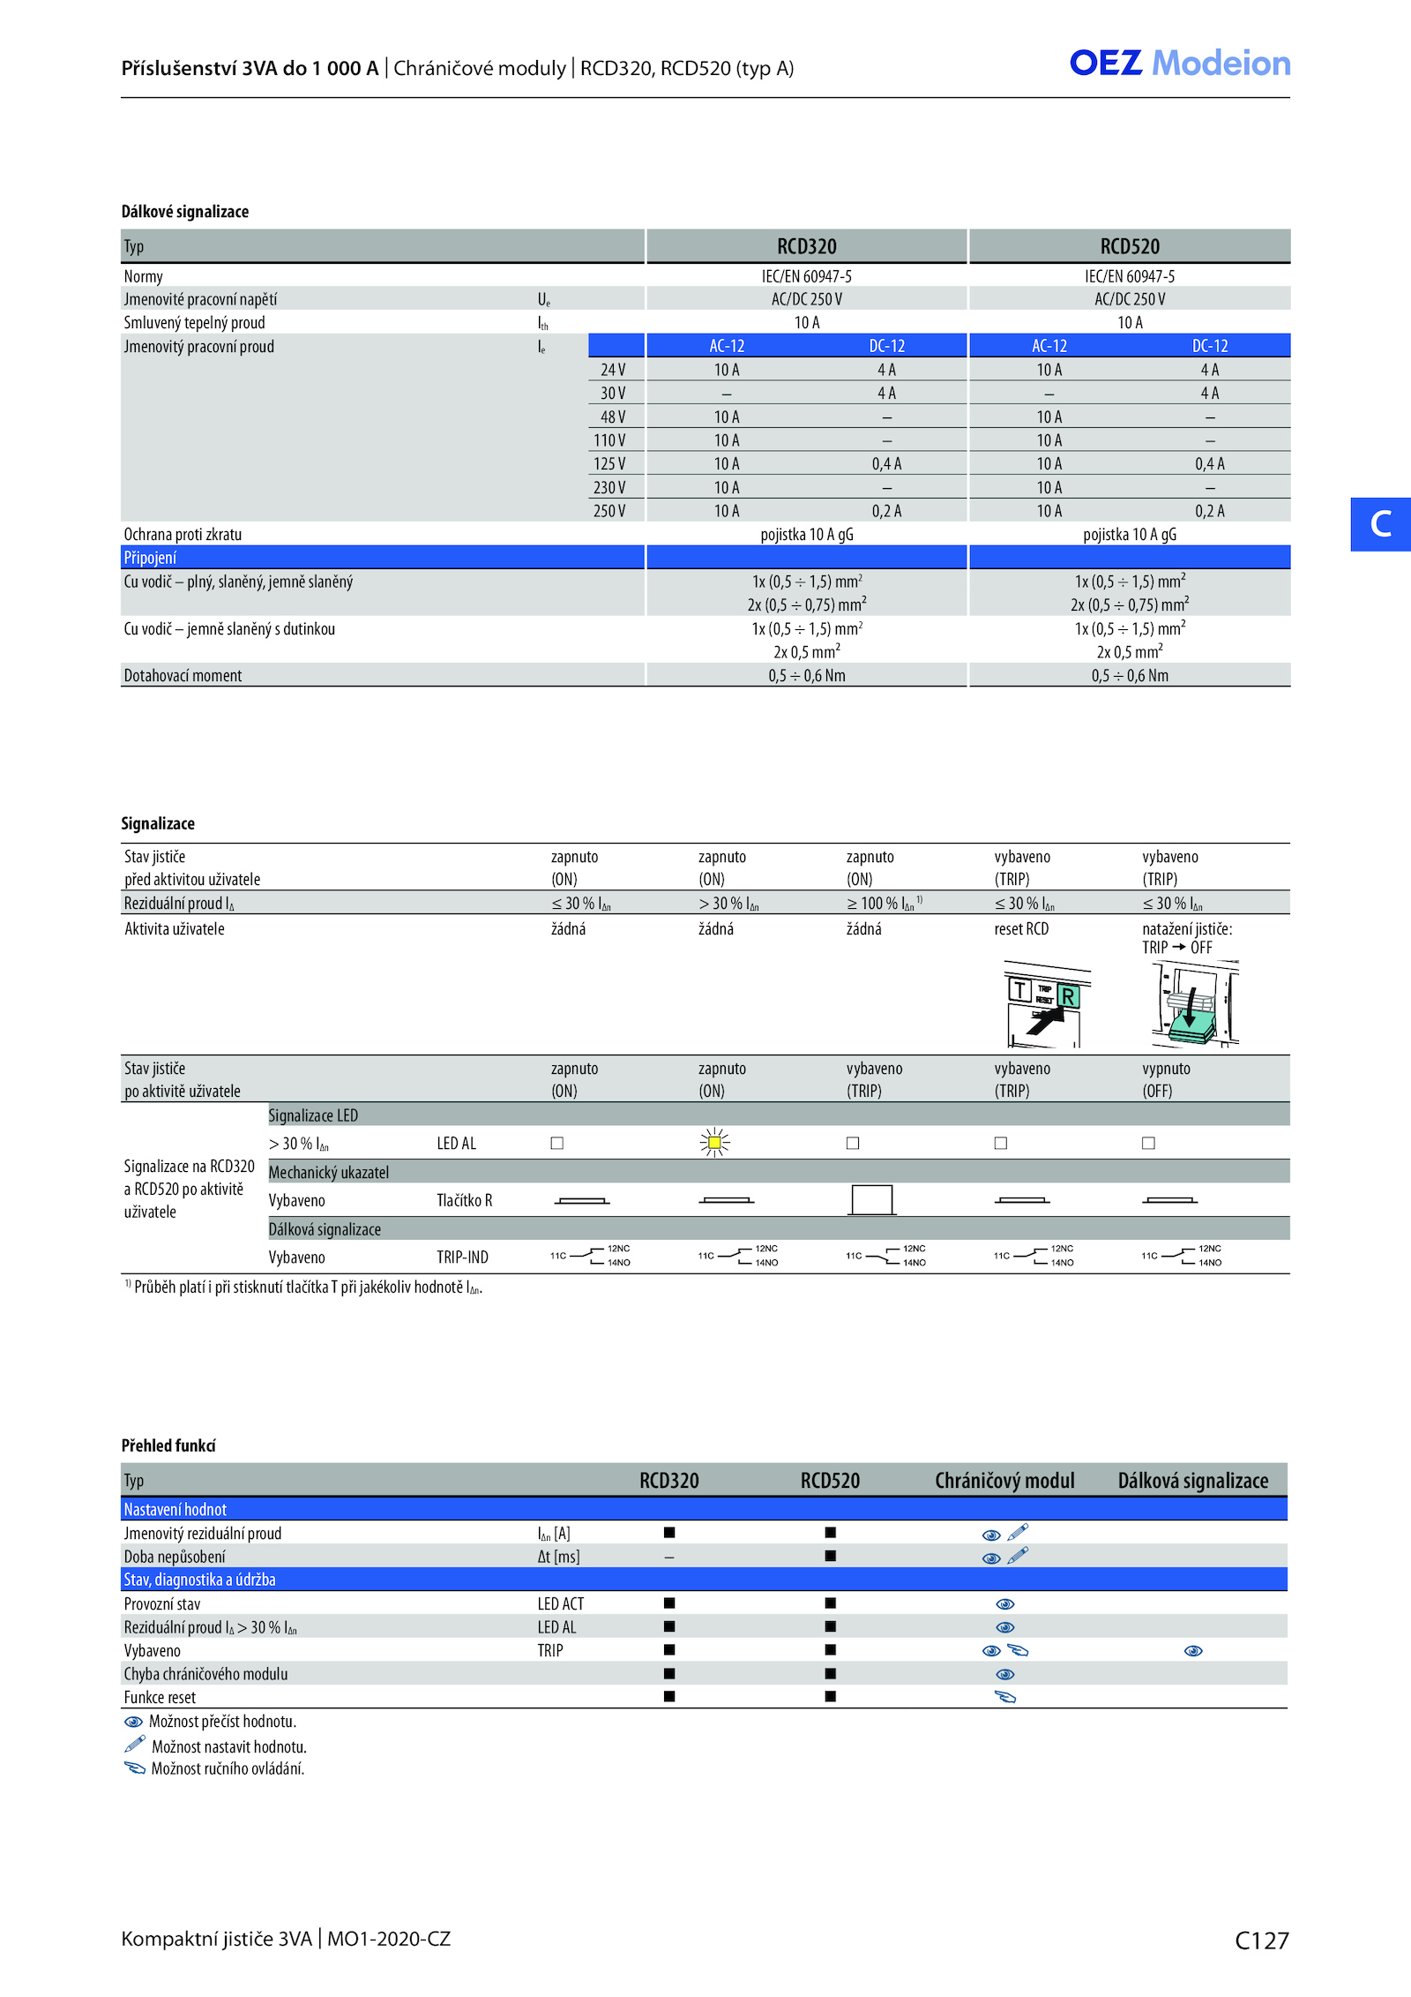Screen dimensions: 1411x1997
Task: Click the OEZ Modeion logo
Action: pyautogui.click(x=1179, y=64)
